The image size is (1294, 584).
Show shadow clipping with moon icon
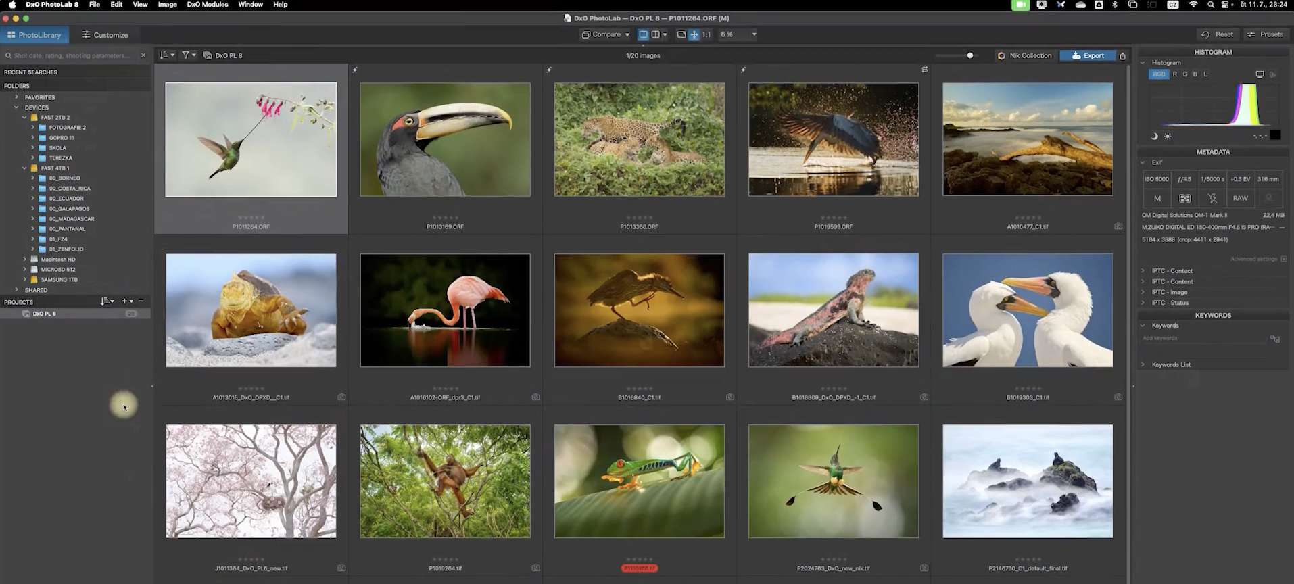pos(1154,136)
